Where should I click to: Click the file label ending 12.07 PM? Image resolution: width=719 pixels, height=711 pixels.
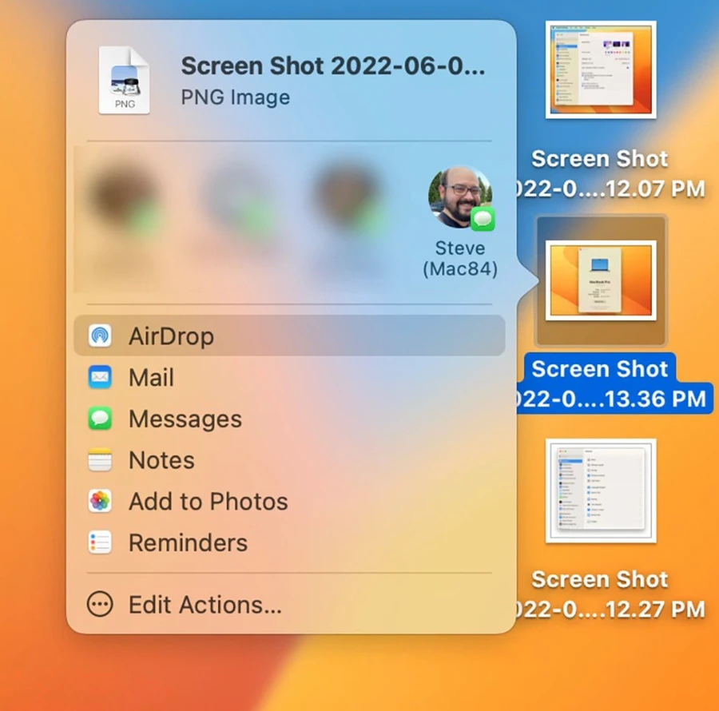point(611,173)
